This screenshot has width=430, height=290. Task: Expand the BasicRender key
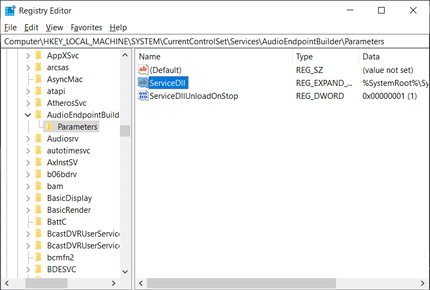28,210
